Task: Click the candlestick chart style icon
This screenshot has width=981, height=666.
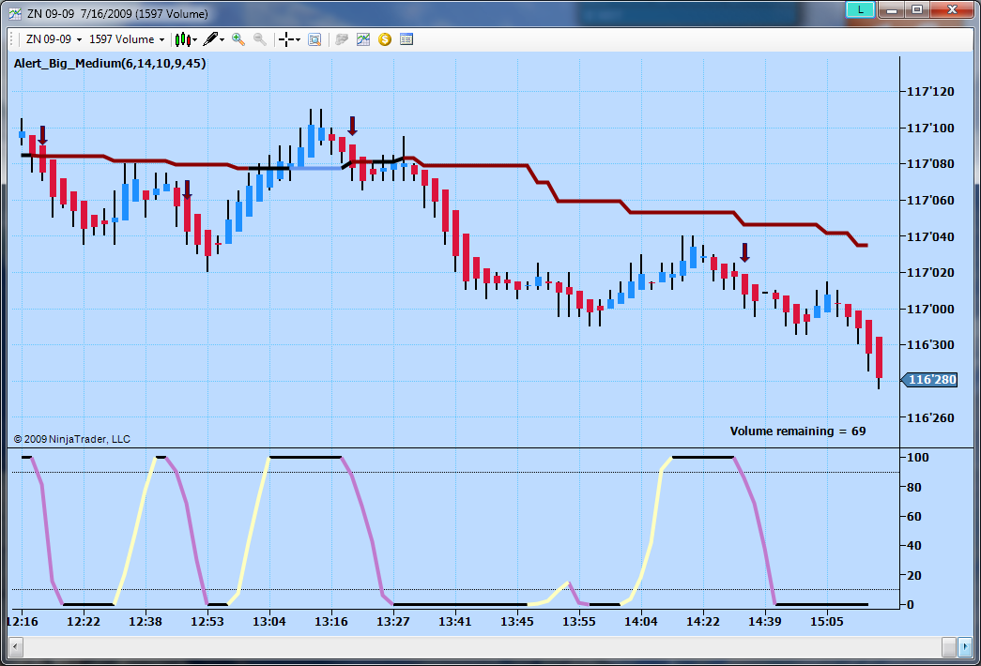Action: click(x=182, y=39)
